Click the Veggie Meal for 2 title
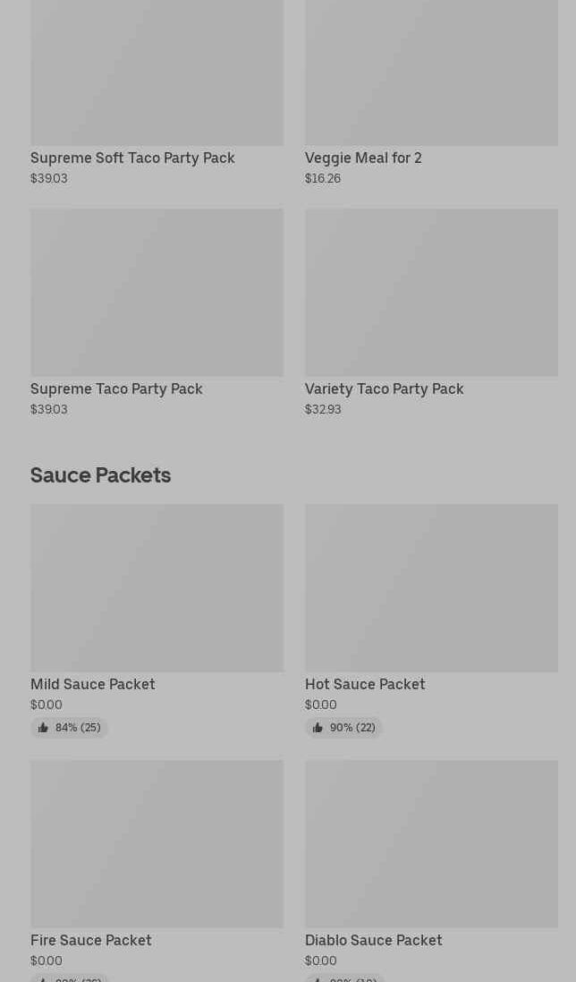576x982 pixels. [363, 158]
